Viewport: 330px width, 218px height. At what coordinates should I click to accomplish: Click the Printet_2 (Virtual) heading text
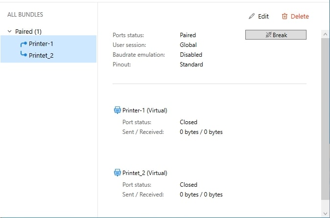tap(145, 173)
